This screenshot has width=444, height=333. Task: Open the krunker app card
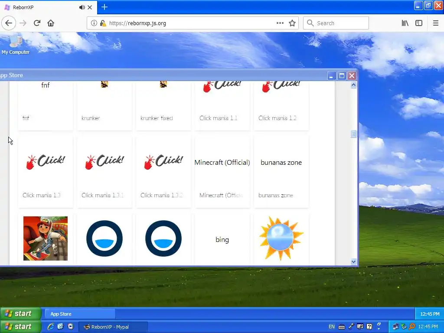(104, 105)
